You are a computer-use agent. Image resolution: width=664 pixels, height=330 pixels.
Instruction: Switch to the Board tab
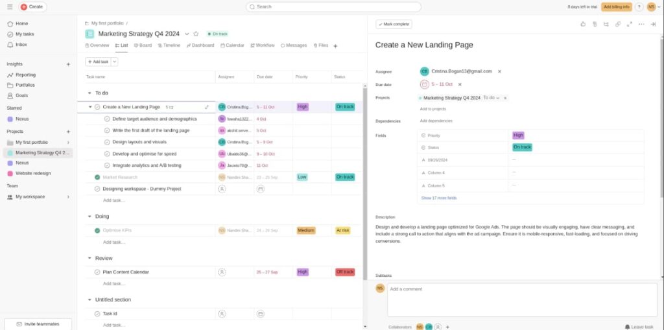point(143,45)
